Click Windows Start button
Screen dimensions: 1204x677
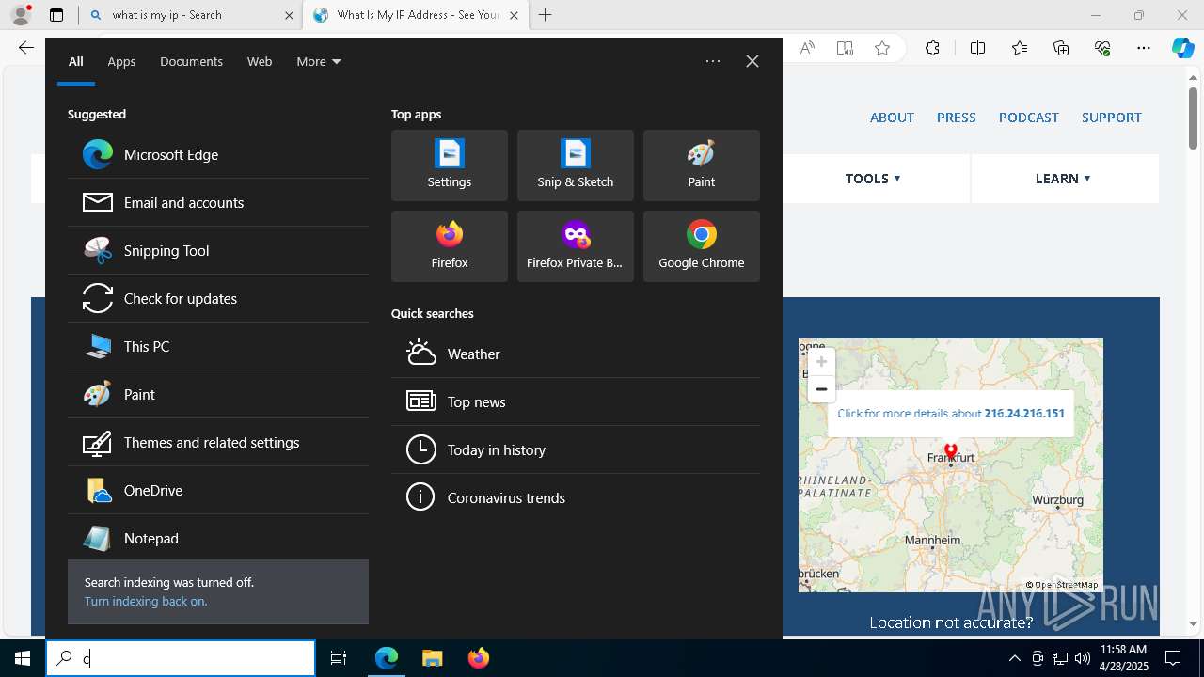pos(23,658)
